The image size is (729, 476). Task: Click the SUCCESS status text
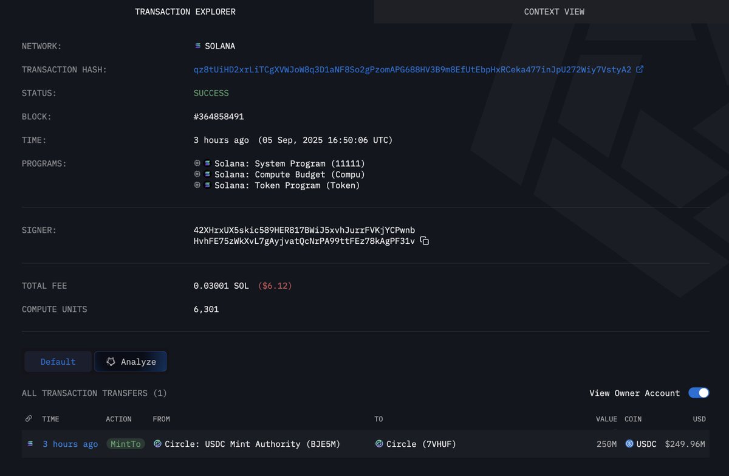pos(211,93)
